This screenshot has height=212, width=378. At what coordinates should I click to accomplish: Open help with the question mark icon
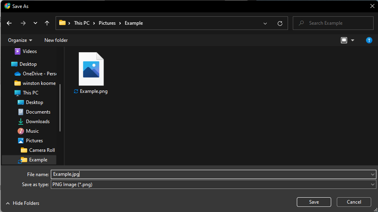point(369,40)
